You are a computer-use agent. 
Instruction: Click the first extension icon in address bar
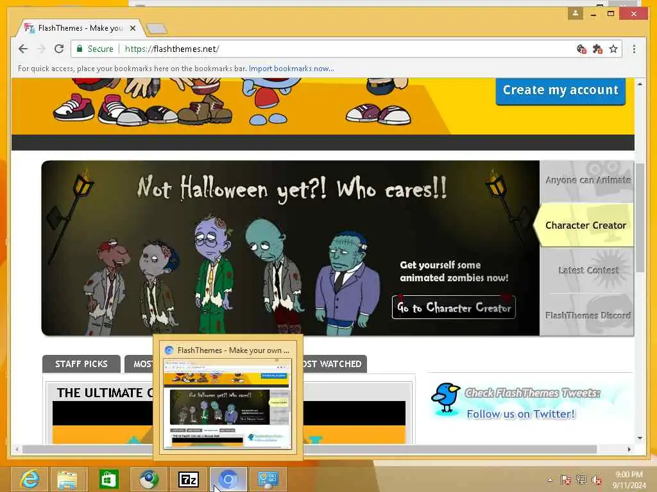(x=581, y=49)
